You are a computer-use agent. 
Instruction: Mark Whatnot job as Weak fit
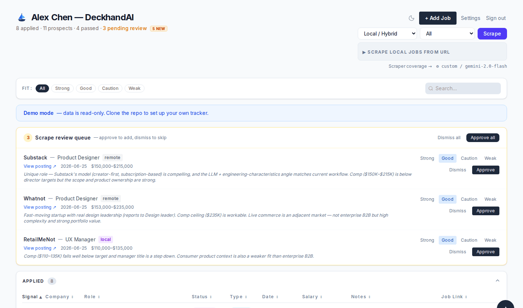coord(490,199)
